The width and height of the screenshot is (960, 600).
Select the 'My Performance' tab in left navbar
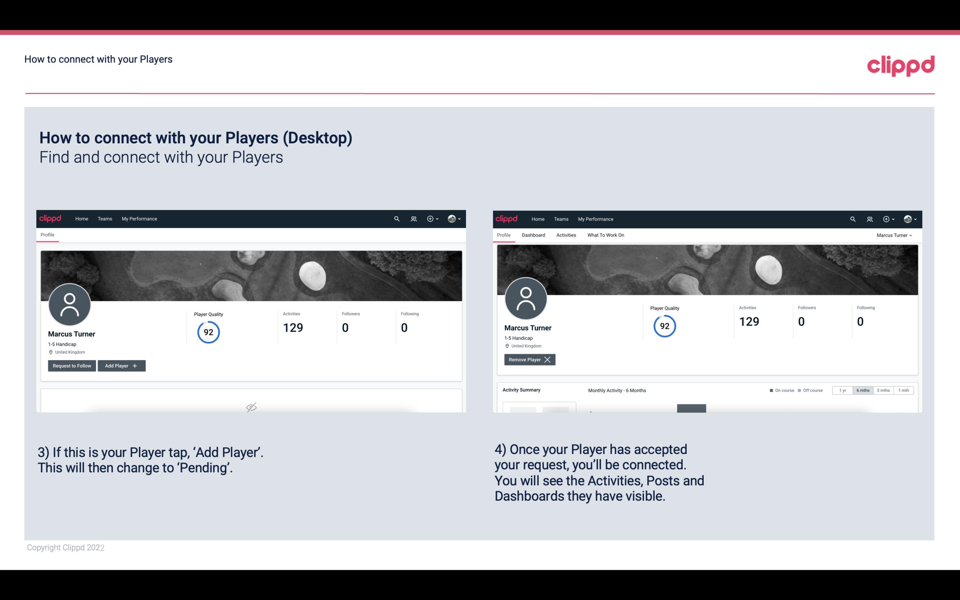[139, 218]
